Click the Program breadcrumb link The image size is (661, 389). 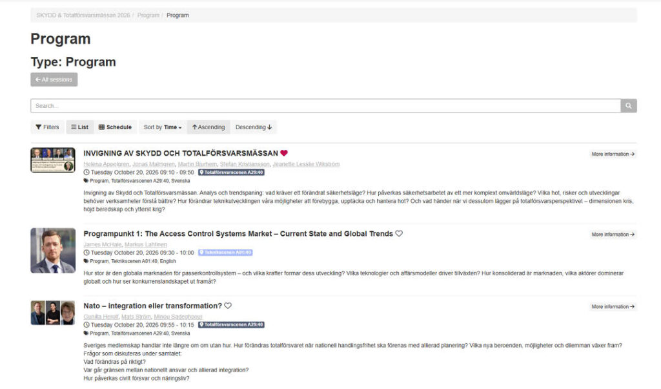tap(148, 16)
